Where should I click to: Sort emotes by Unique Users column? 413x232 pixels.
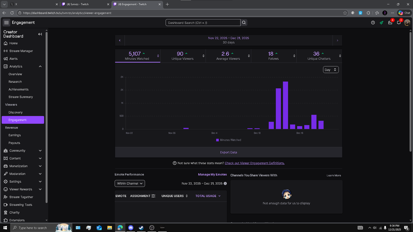174,196
